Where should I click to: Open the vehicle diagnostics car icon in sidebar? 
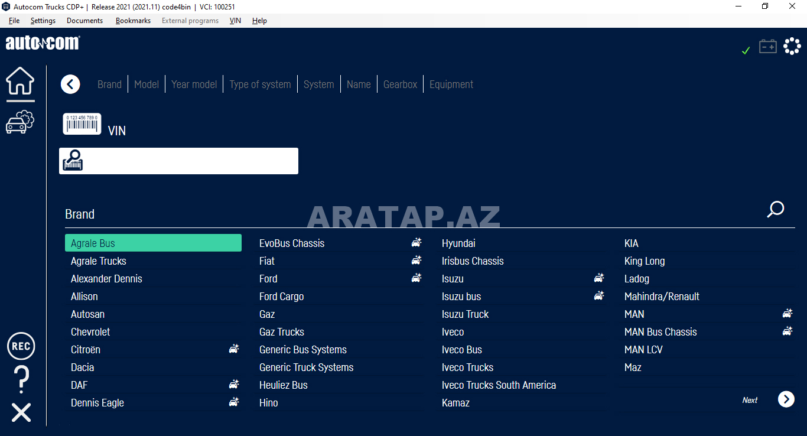(20, 122)
